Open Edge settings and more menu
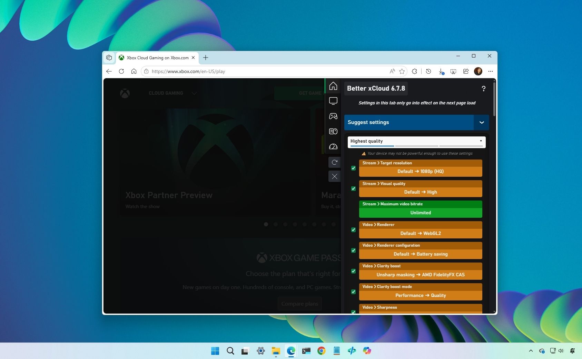The image size is (582, 359). [x=491, y=71]
